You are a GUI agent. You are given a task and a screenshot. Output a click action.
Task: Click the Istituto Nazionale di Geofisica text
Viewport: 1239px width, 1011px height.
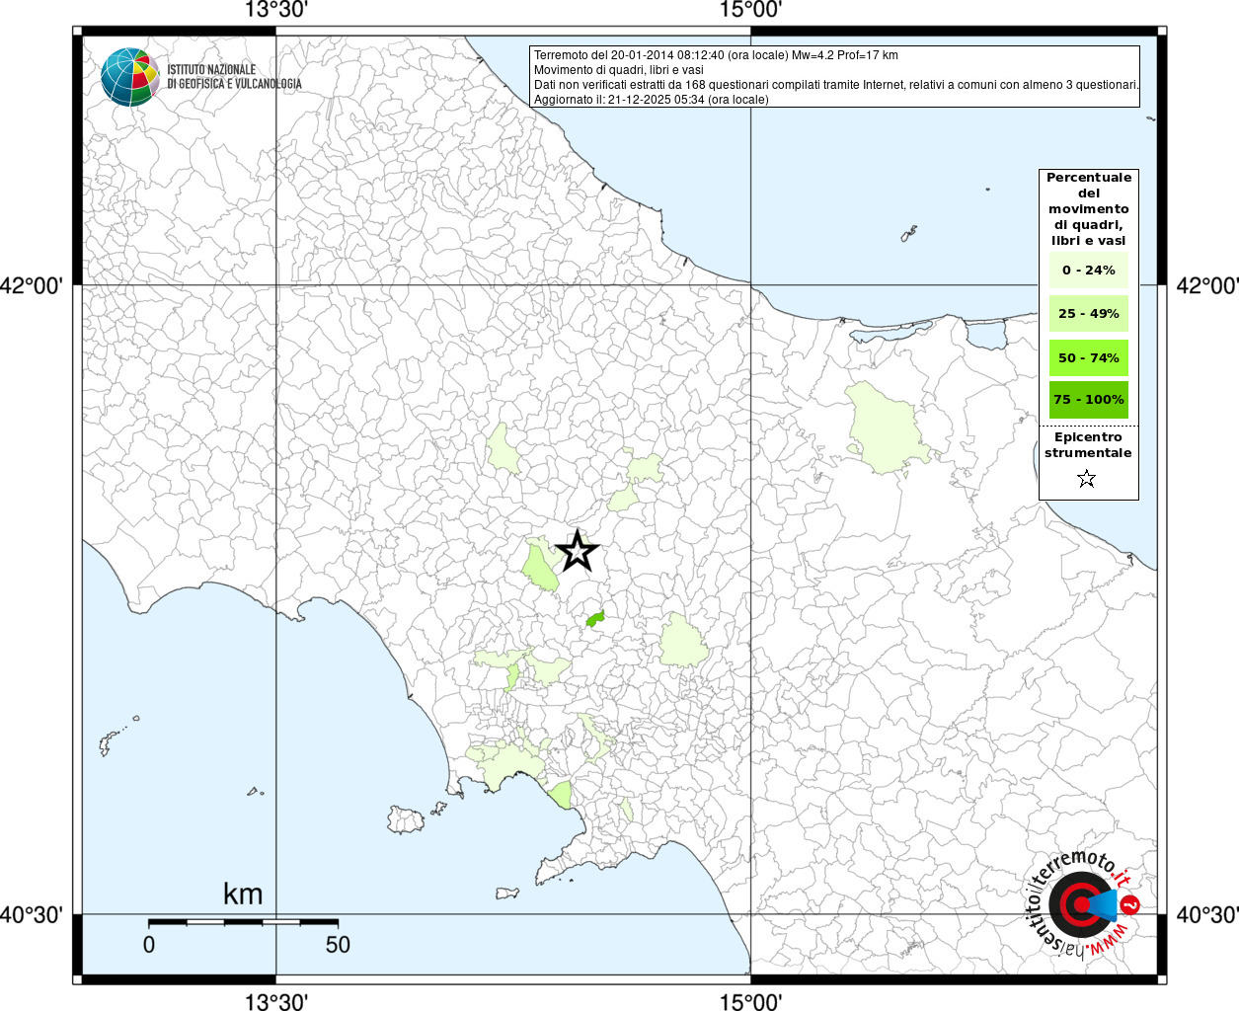point(235,76)
